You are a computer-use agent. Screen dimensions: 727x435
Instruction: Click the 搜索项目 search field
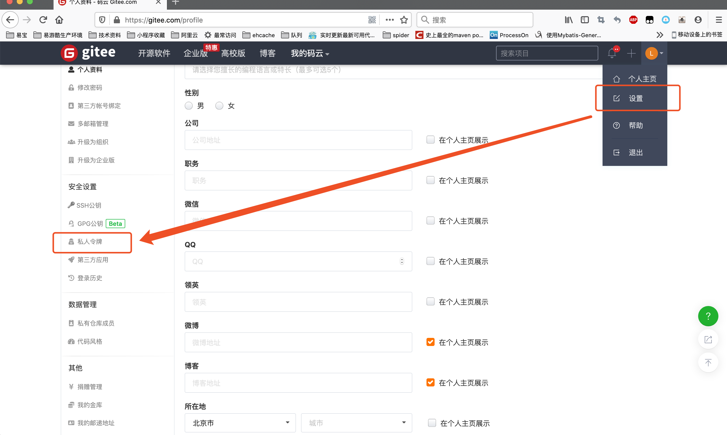pos(547,53)
